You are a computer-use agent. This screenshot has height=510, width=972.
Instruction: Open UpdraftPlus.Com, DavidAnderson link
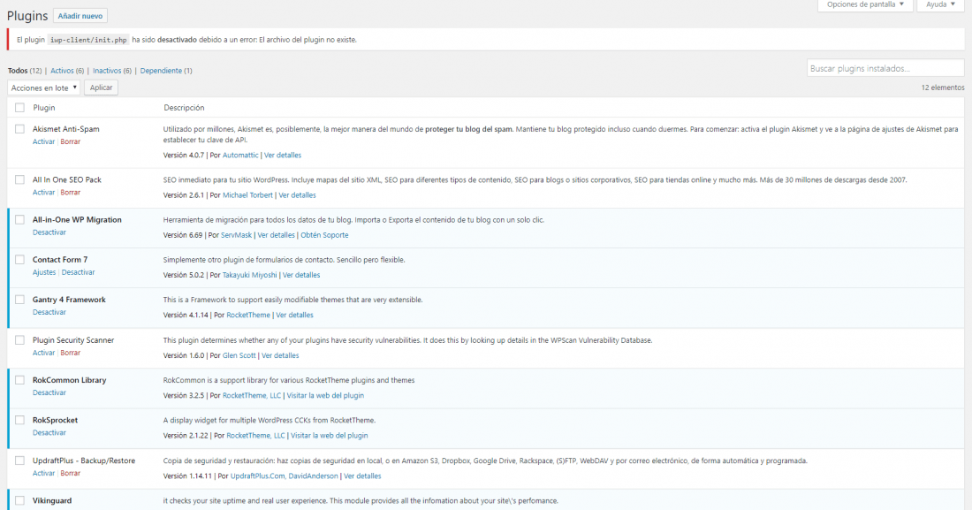click(284, 476)
